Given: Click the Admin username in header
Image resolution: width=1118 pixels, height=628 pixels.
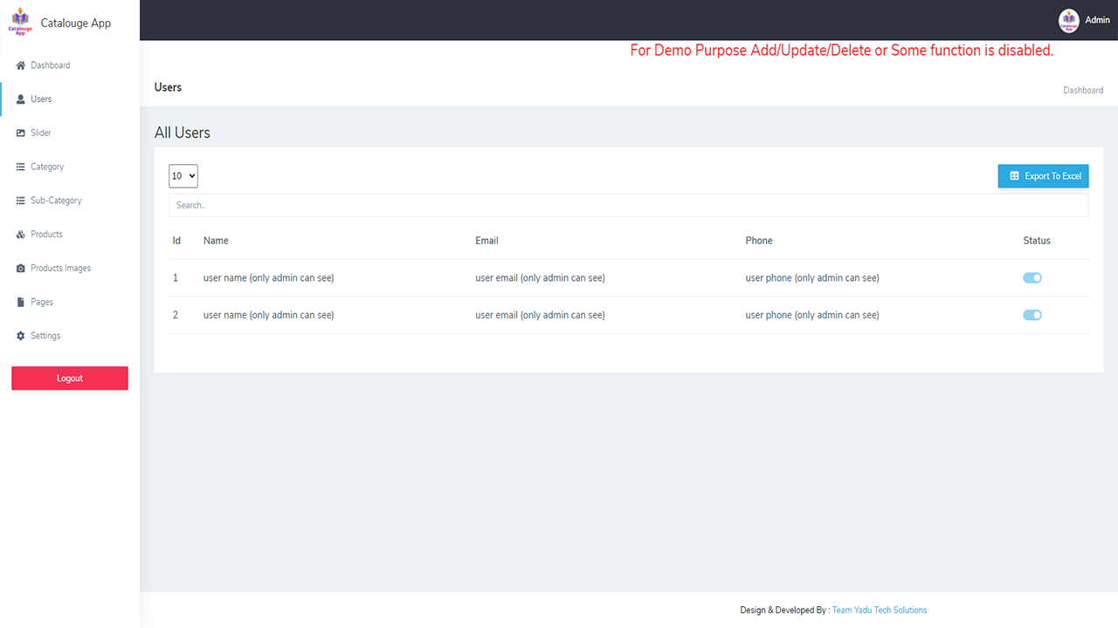Looking at the screenshot, I should [x=1097, y=20].
